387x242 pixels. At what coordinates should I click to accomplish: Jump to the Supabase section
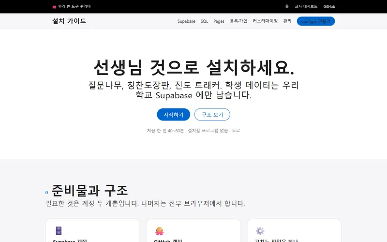tap(186, 21)
